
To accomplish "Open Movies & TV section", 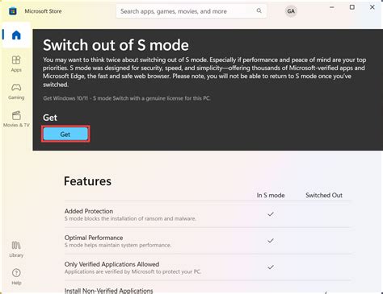I will (x=16, y=119).
